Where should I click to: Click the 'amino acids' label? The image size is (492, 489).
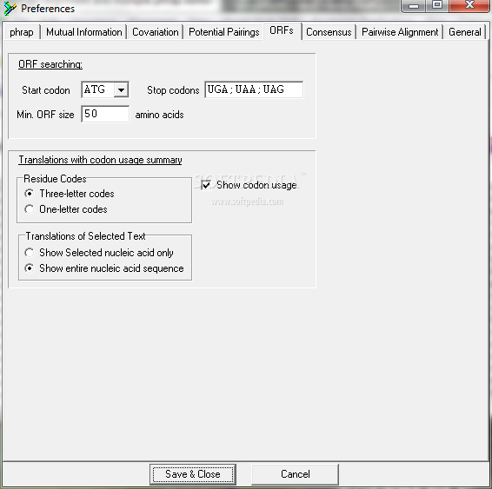[x=159, y=115]
